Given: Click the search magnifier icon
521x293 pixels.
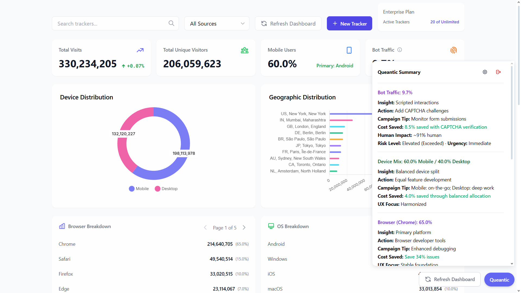Looking at the screenshot, I should point(171,23).
